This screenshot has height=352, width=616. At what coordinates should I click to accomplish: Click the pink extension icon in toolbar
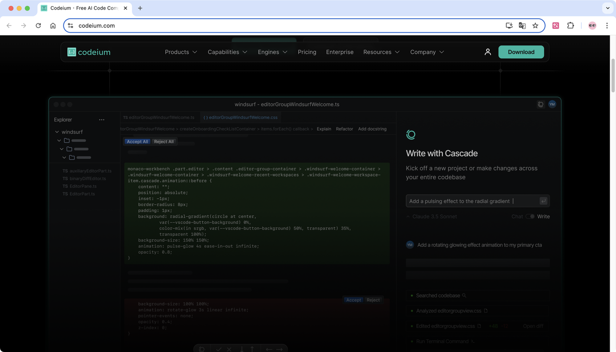556,25
